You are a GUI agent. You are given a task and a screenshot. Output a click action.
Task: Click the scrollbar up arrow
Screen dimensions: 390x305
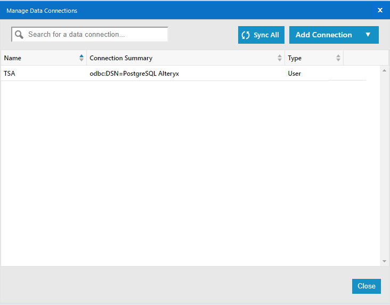coord(384,71)
